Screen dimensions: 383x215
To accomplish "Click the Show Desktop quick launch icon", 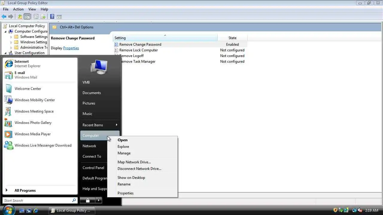I will 22,211.
